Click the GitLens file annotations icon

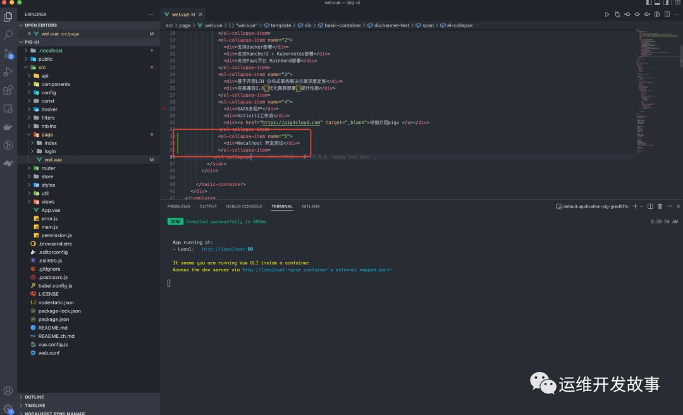tap(657, 15)
